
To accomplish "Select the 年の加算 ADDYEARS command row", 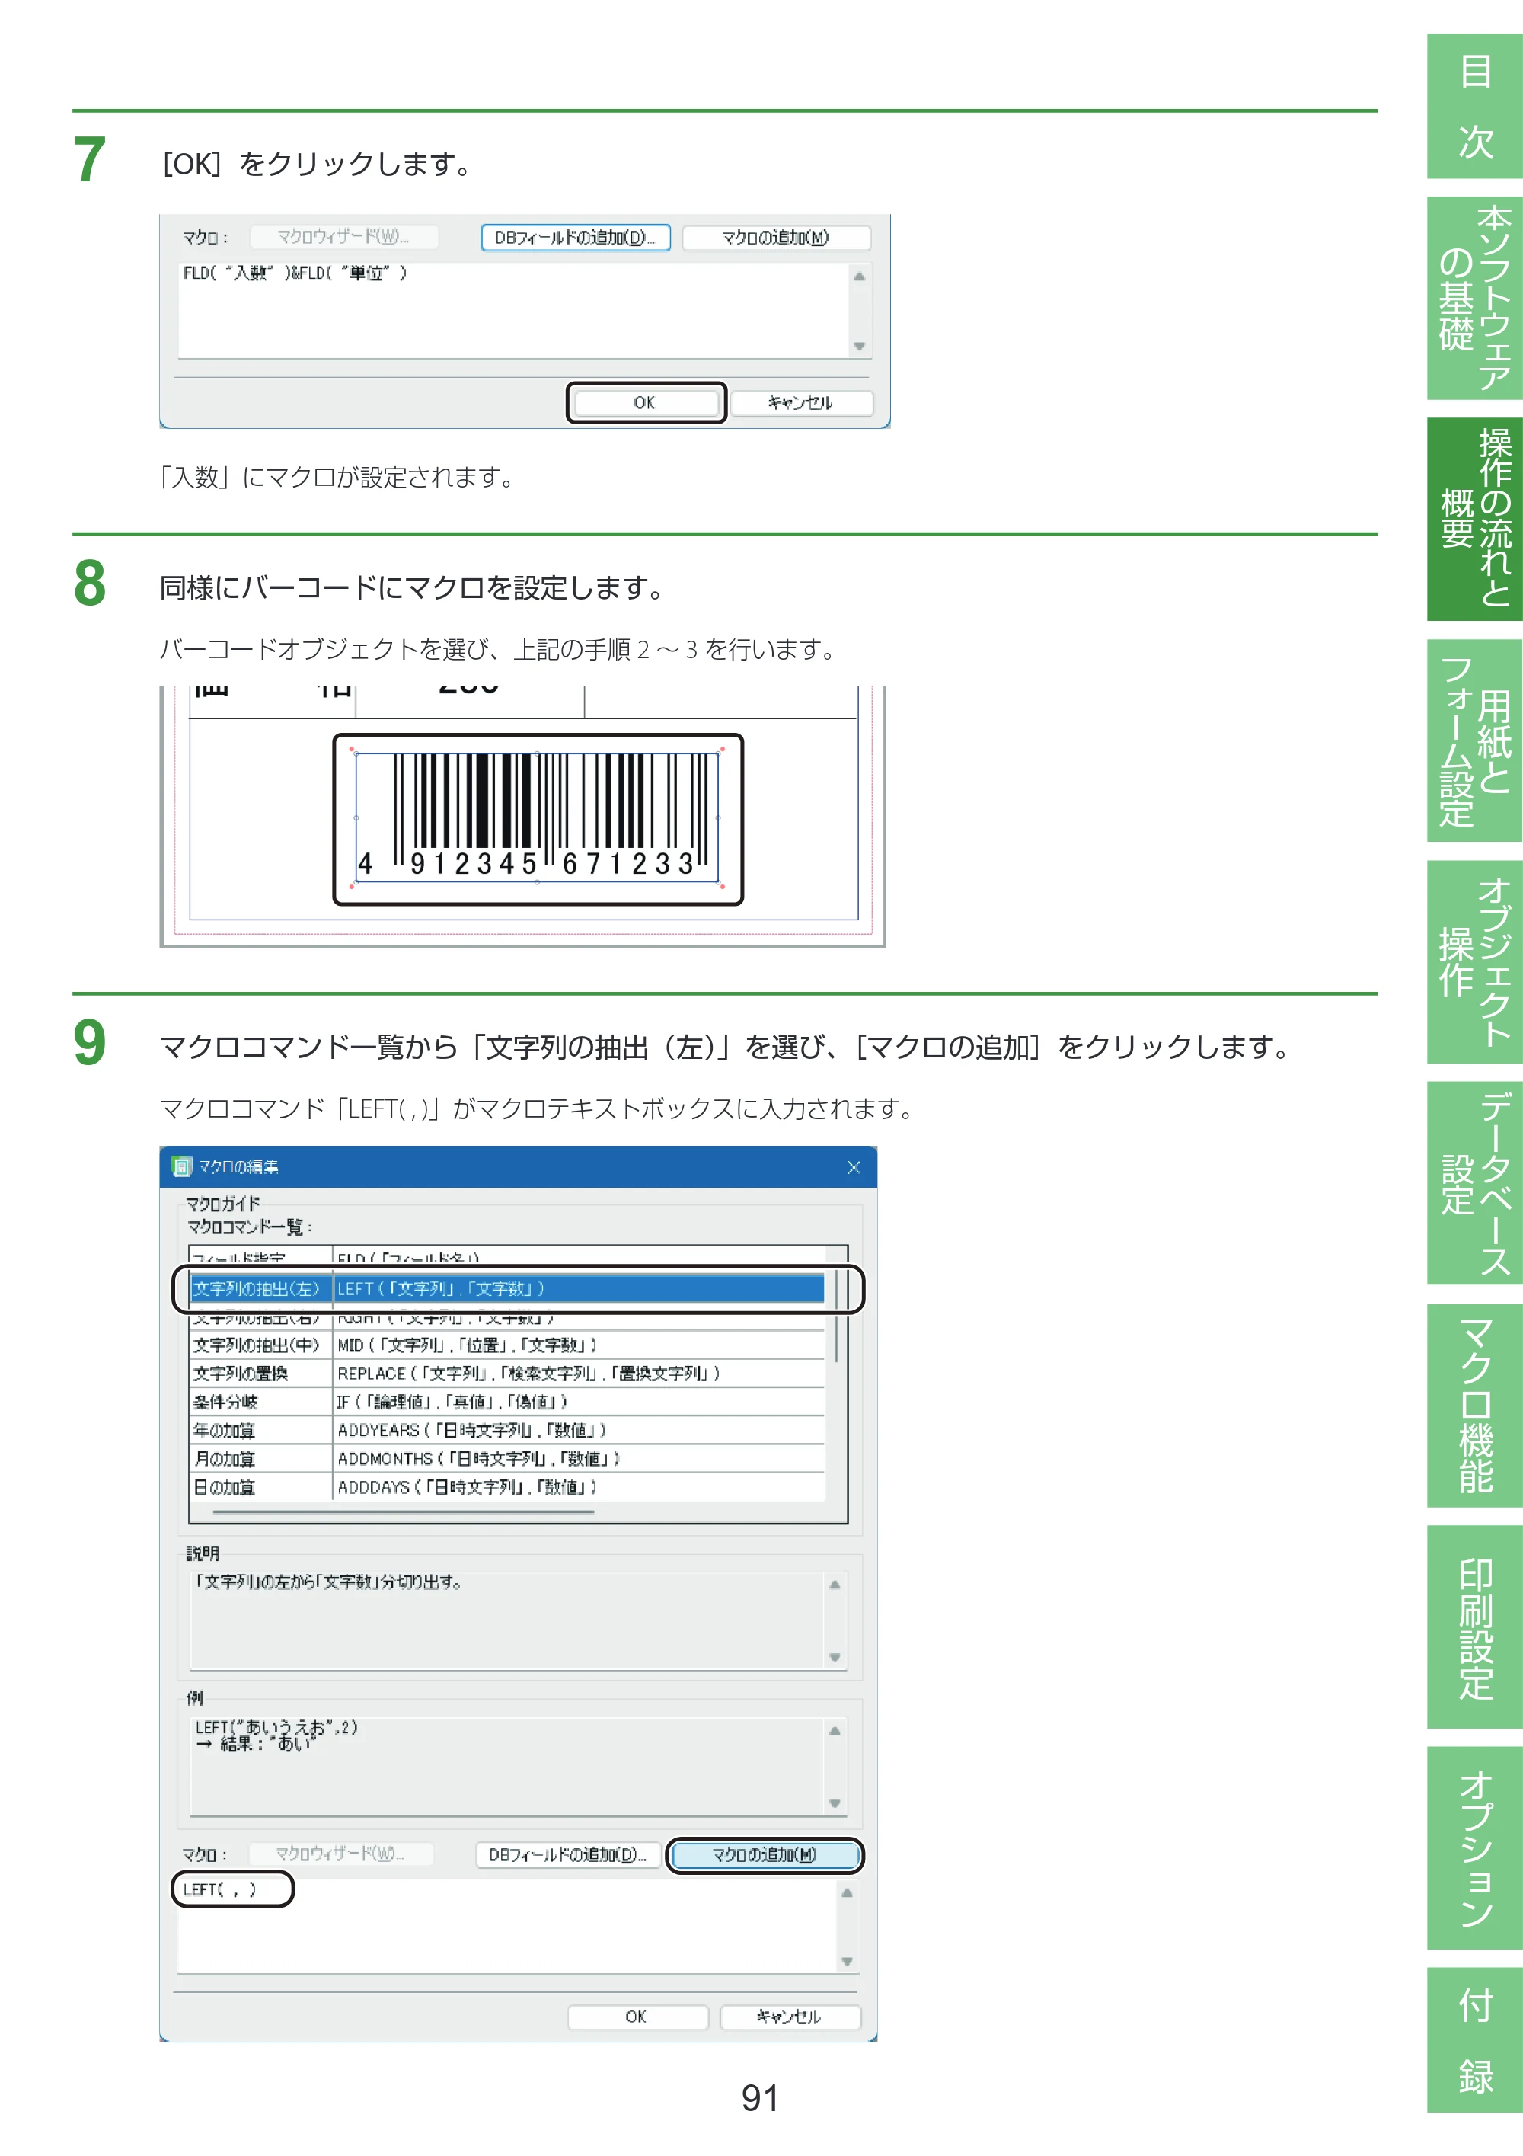I will point(508,1430).
